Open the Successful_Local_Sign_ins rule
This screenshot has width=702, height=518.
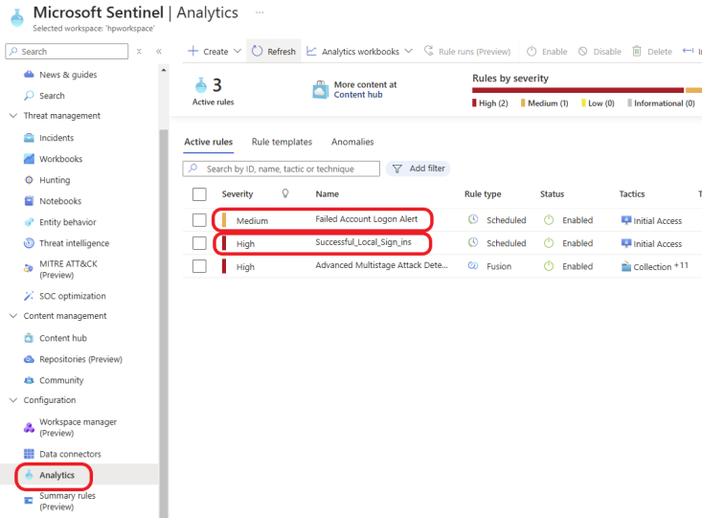[363, 242]
